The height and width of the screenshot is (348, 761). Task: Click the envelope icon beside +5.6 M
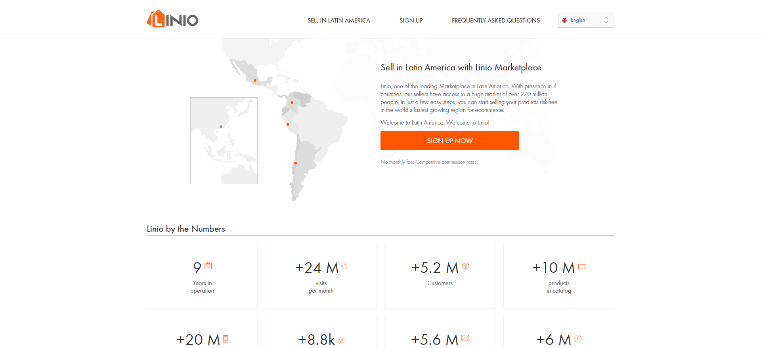465,338
